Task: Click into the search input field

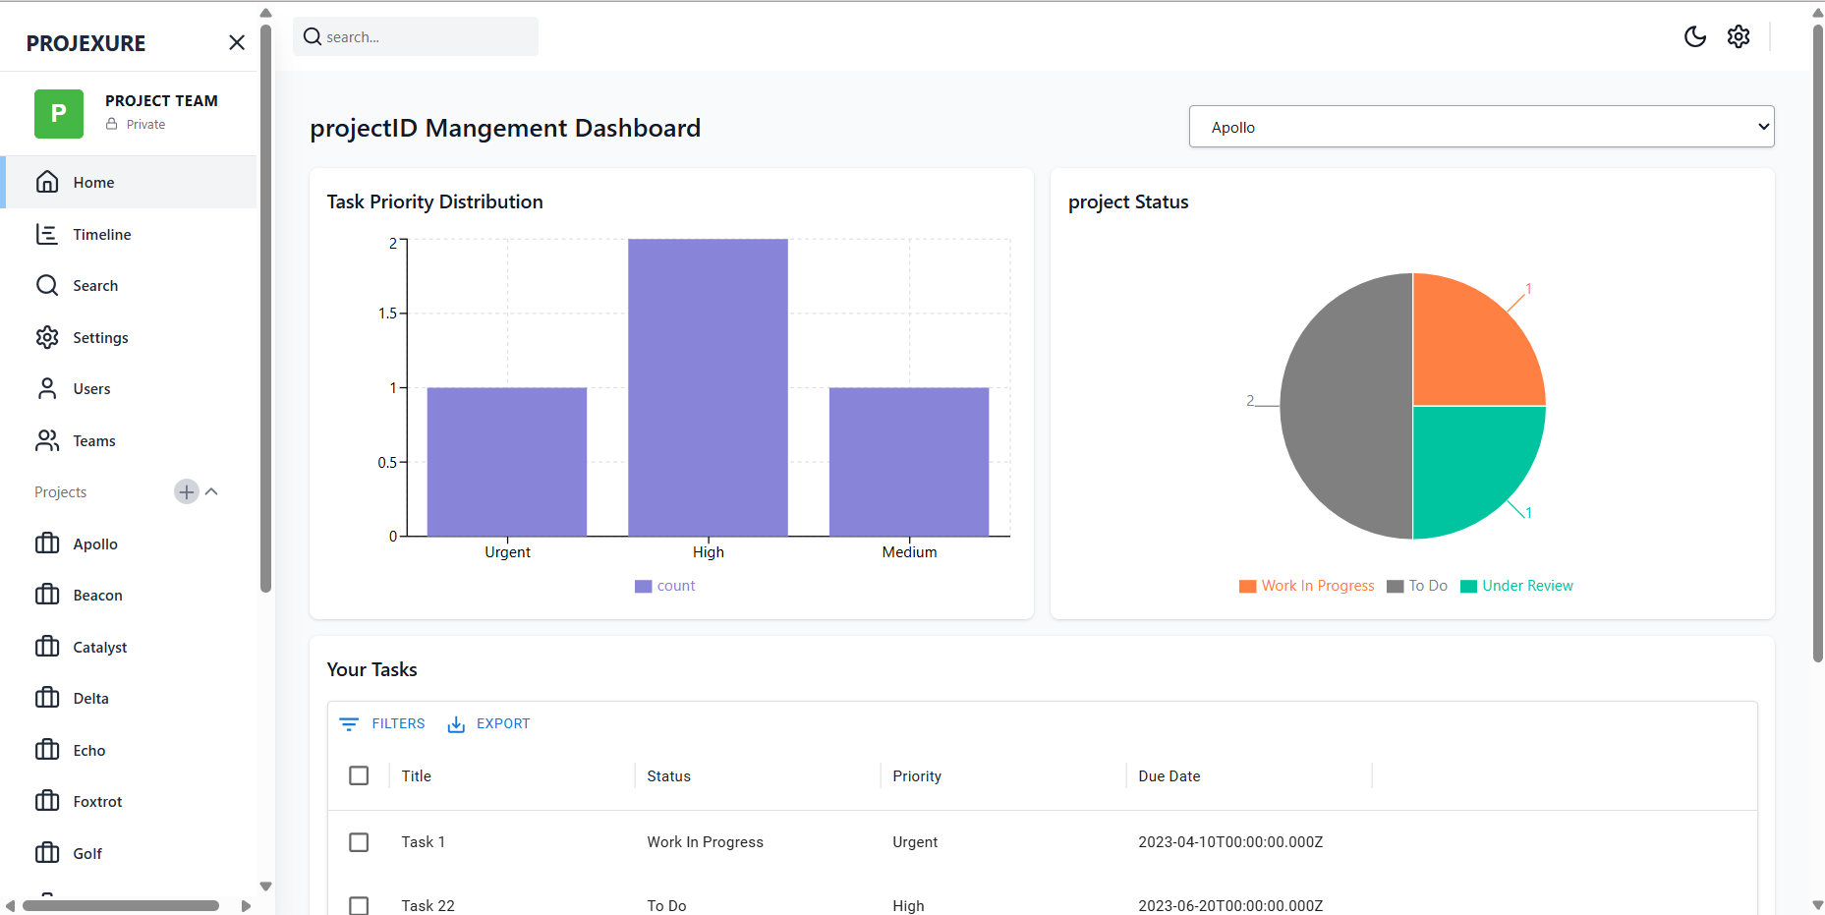Action: [x=416, y=36]
